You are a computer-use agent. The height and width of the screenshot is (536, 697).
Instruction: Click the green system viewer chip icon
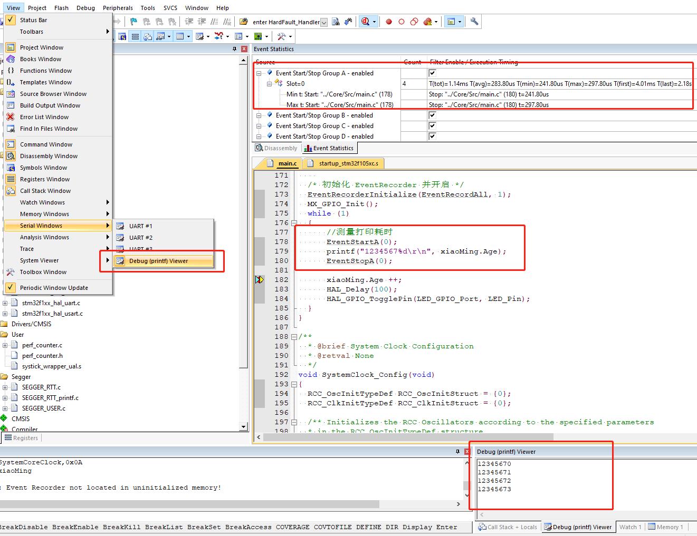(x=258, y=36)
